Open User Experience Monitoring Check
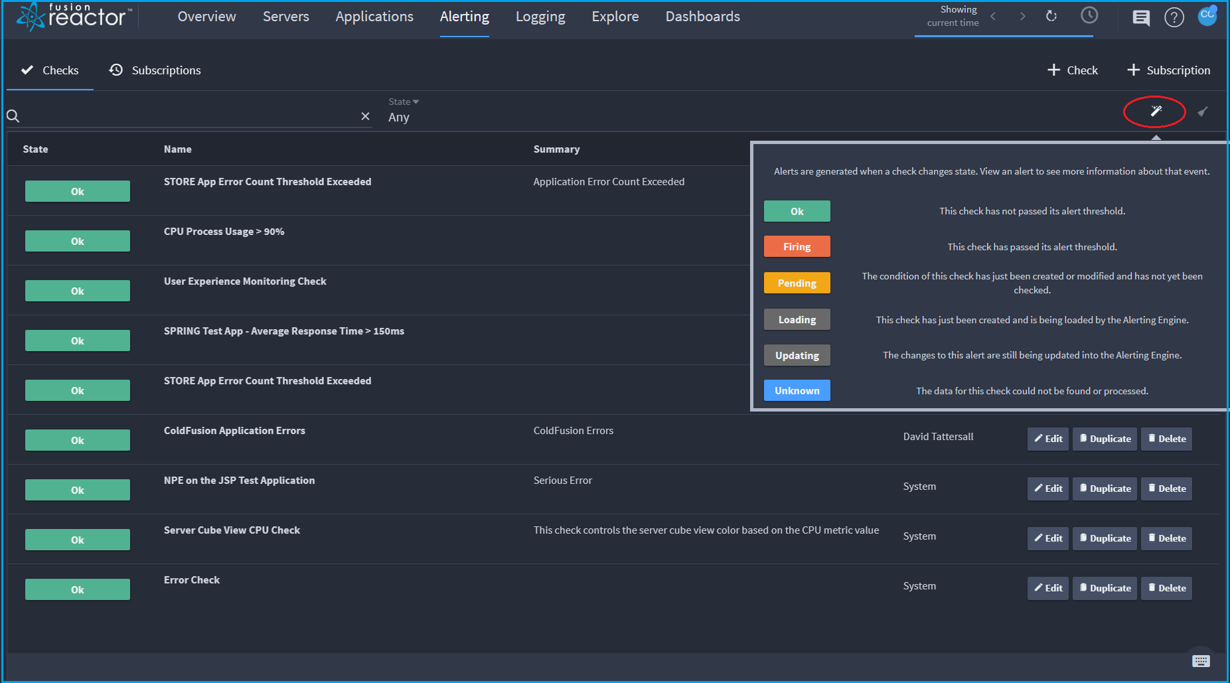The height and width of the screenshot is (683, 1230). (245, 281)
